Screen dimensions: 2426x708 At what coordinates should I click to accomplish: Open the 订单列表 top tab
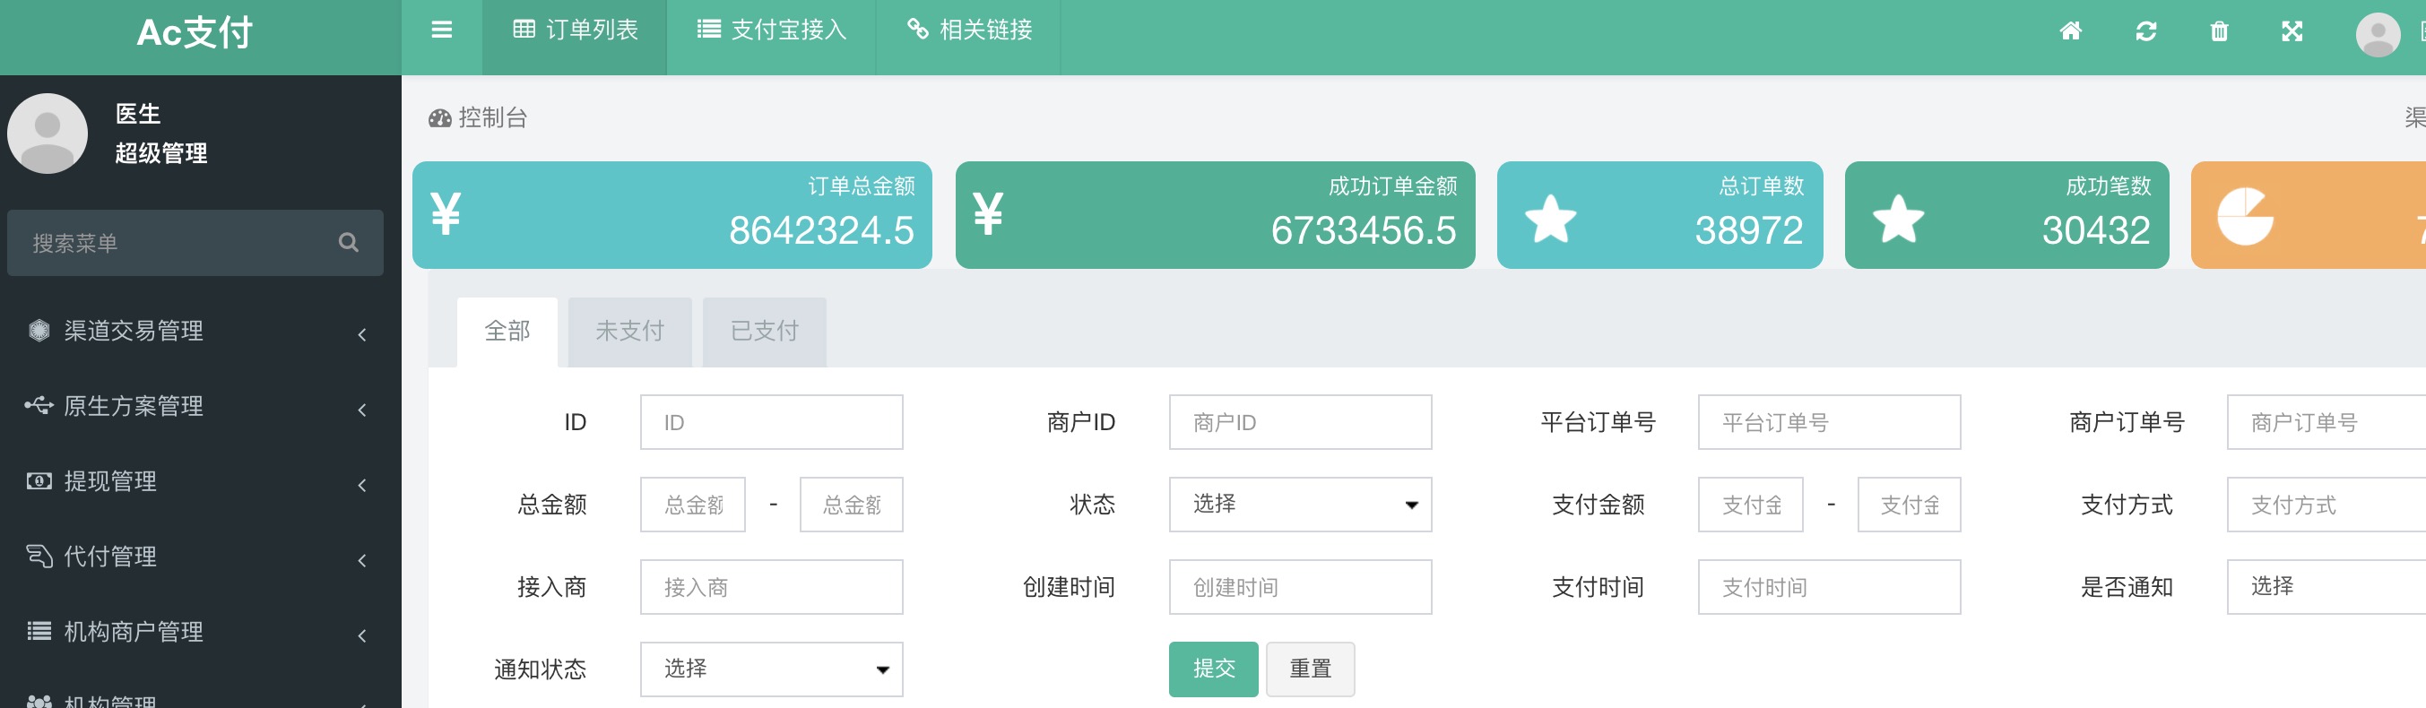(x=575, y=37)
